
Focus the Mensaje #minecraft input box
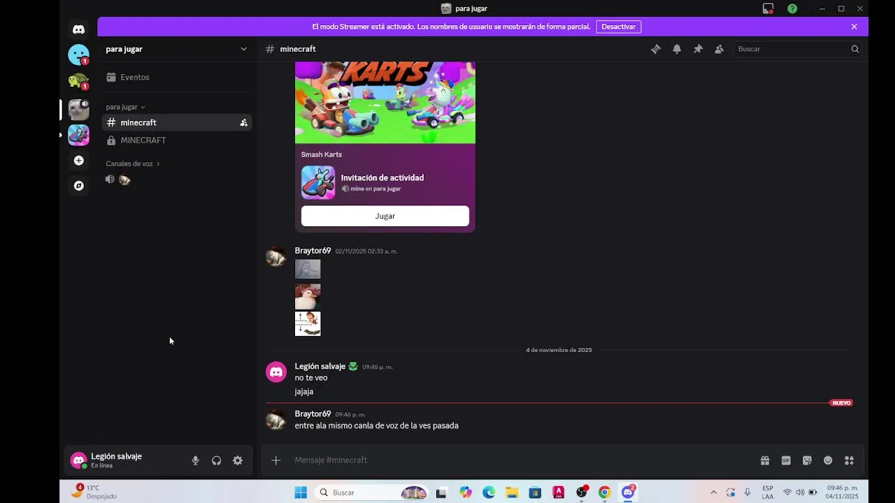coord(521,460)
